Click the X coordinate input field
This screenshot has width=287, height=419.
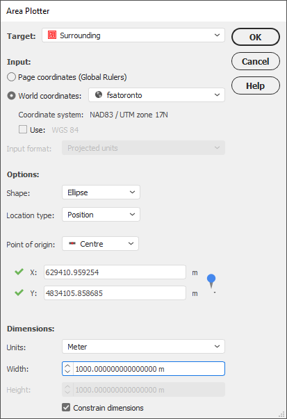pos(115,272)
